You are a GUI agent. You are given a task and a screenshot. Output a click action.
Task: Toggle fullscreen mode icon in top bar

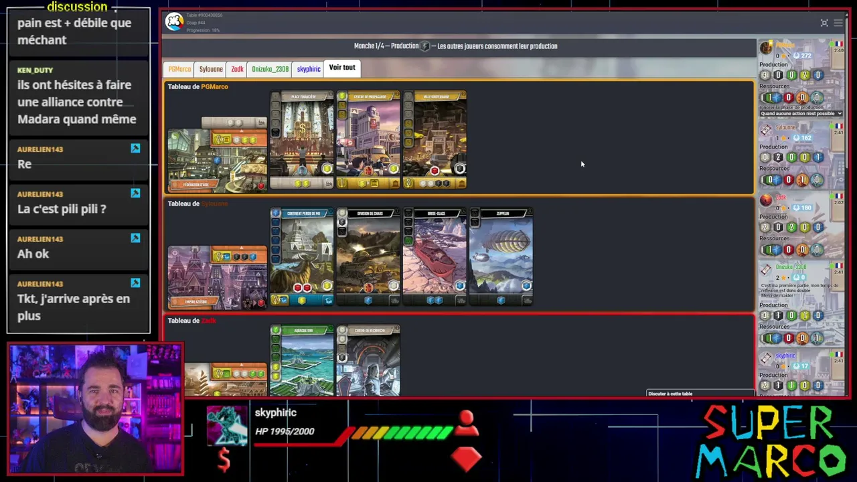[824, 23]
